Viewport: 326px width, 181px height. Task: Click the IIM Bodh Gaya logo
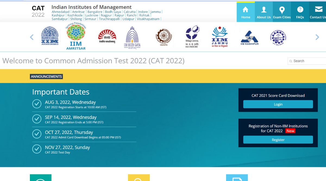(x=132, y=37)
